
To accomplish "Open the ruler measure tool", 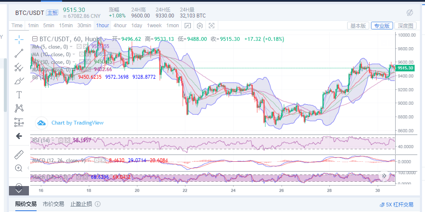I will tap(19, 154).
